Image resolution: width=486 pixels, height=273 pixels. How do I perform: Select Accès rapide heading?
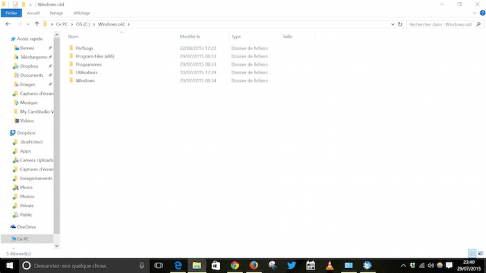click(x=29, y=39)
